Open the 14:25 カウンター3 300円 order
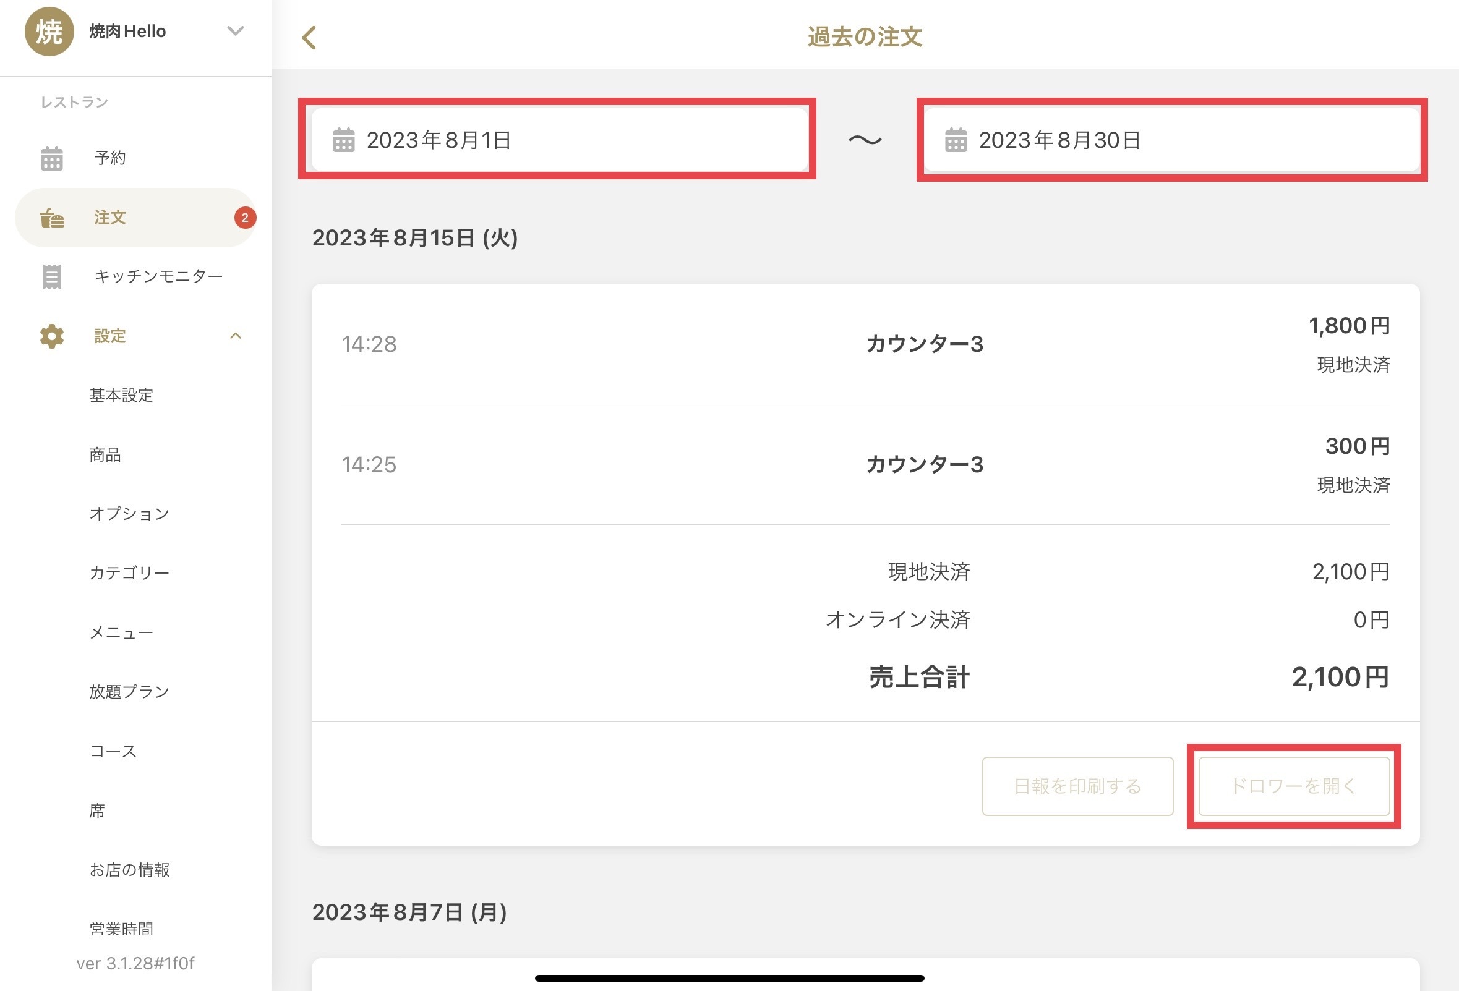1459x991 pixels. click(x=865, y=464)
